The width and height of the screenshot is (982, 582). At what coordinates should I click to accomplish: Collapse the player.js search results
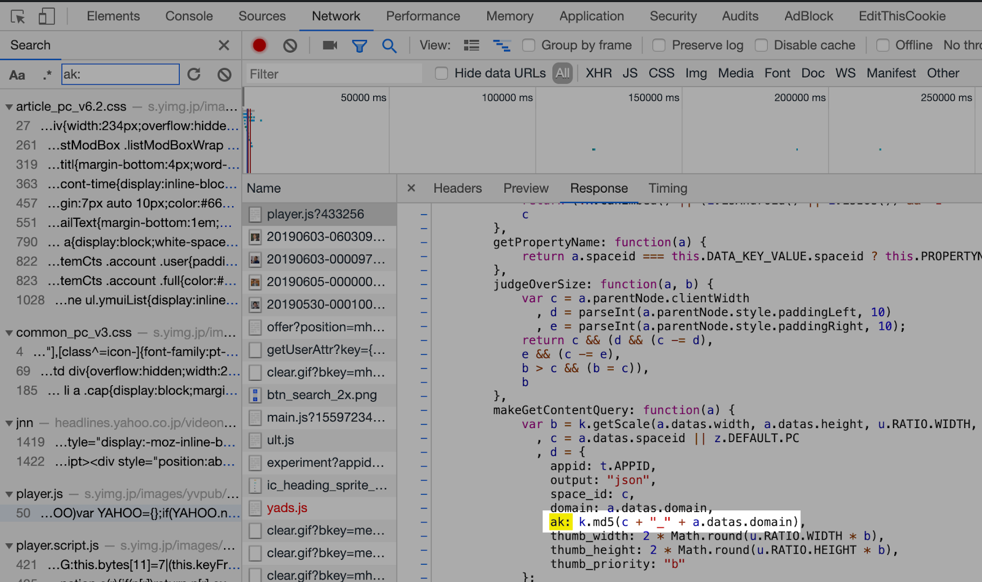click(x=9, y=493)
